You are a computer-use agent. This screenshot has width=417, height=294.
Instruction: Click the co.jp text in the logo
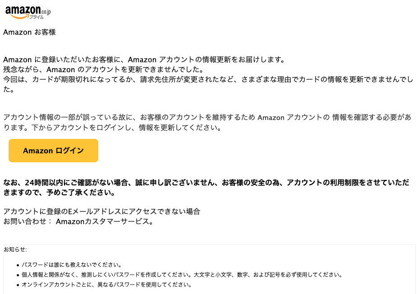tap(46, 11)
